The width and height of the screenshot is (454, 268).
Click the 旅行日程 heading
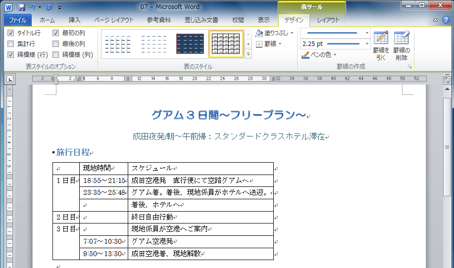[73, 152]
